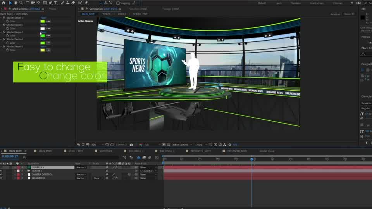The image size is (372, 209).
Task: Hide the ELEMENT 3D layer eye toggle
Action: [2, 178]
